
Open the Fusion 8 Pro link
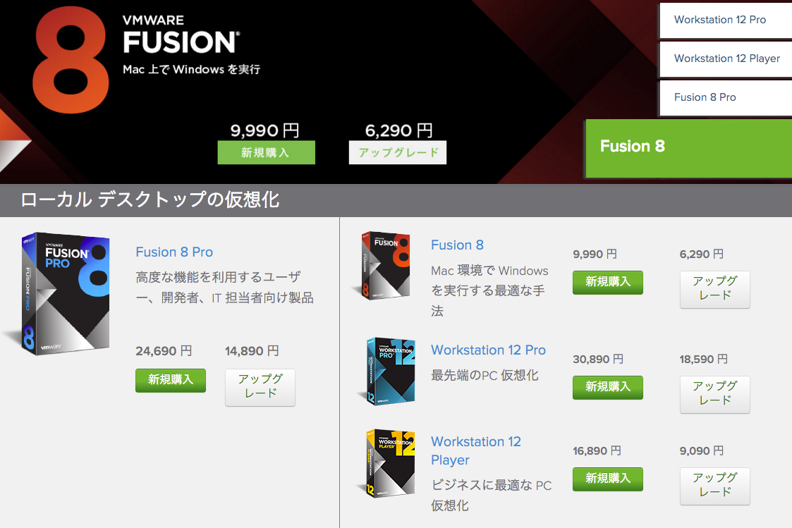174,252
